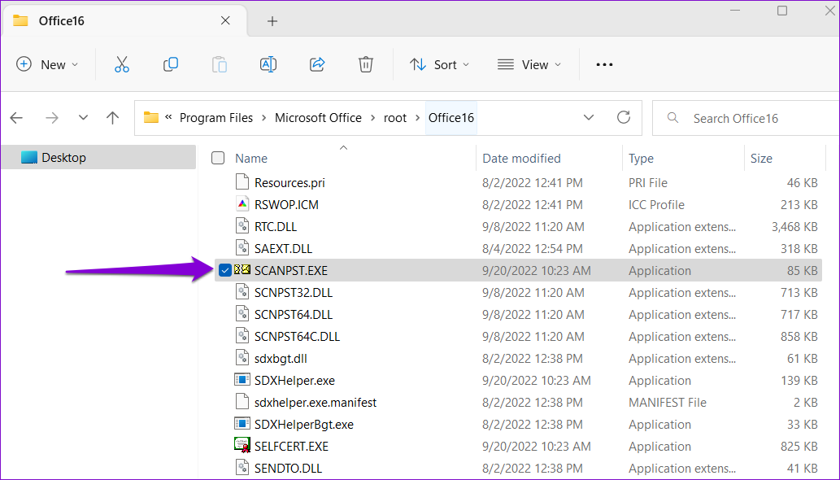Select the Rename icon
The height and width of the screenshot is (480, 840).
[x=268, y=64]
